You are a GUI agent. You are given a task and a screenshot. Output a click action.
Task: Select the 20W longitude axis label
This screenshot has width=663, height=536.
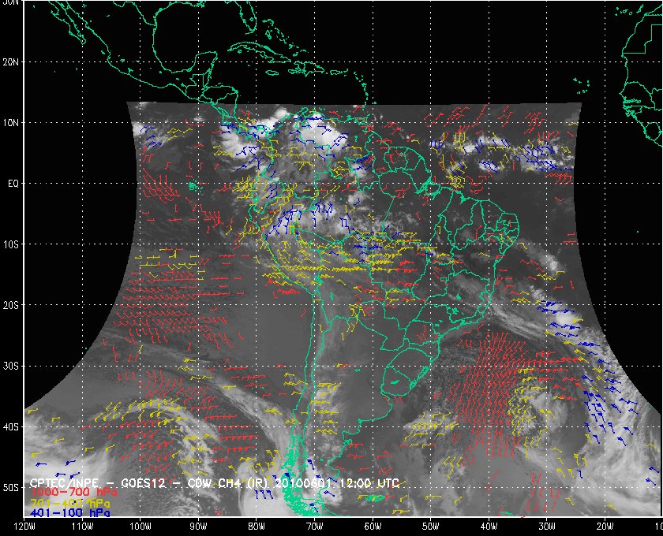(605, 527)
